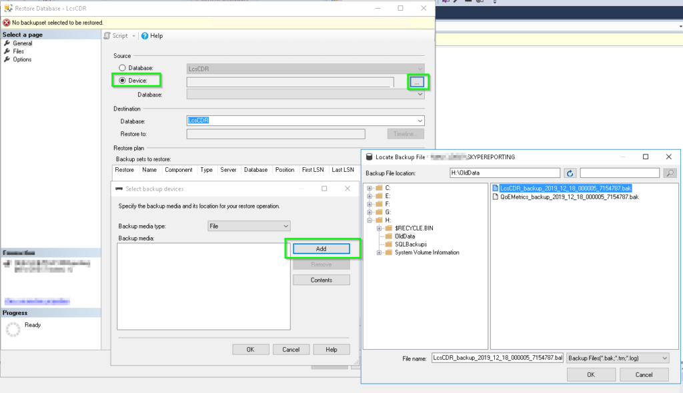Click the Last LSN column header
The height and width of the screenshot is (393, 683).
pos(343,170)
